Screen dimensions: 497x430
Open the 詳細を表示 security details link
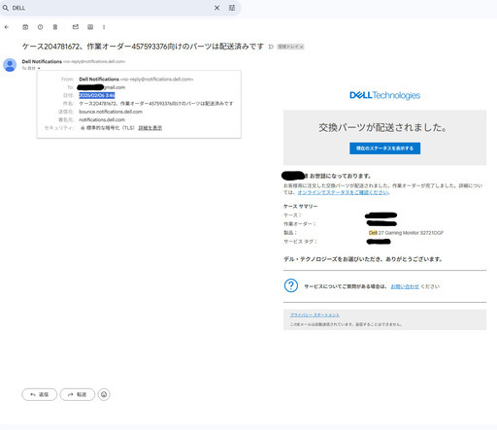(x=150, y=128)
